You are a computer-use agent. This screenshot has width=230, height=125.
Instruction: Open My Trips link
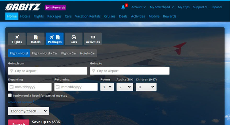[x=184, y=7]
